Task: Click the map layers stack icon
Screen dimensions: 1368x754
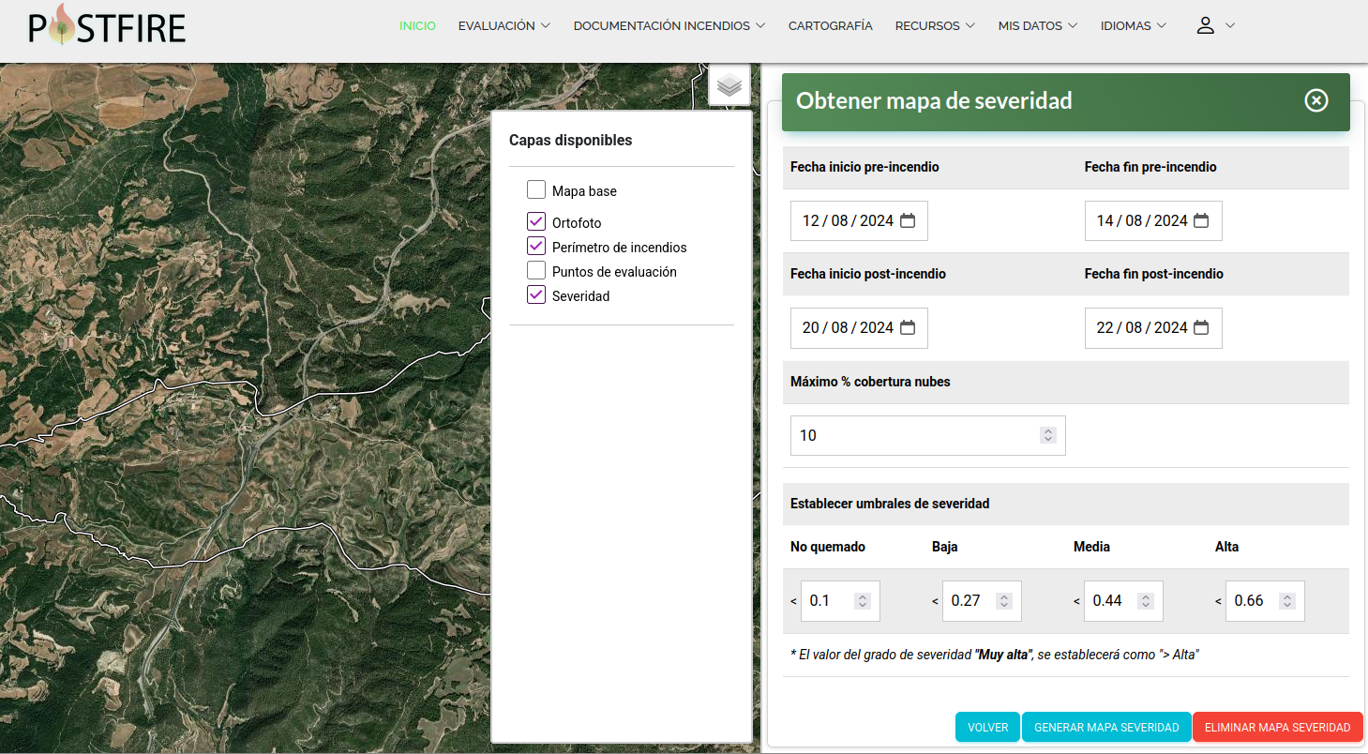Action: (x=729, y=85)
